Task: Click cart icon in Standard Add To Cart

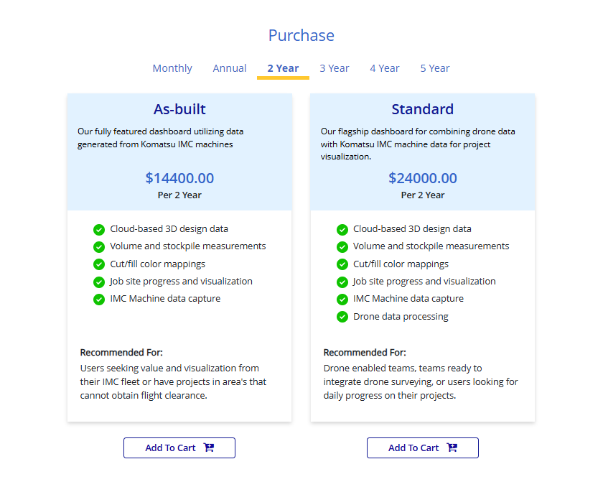Action: pyautogui.click(x=452, y=448)
